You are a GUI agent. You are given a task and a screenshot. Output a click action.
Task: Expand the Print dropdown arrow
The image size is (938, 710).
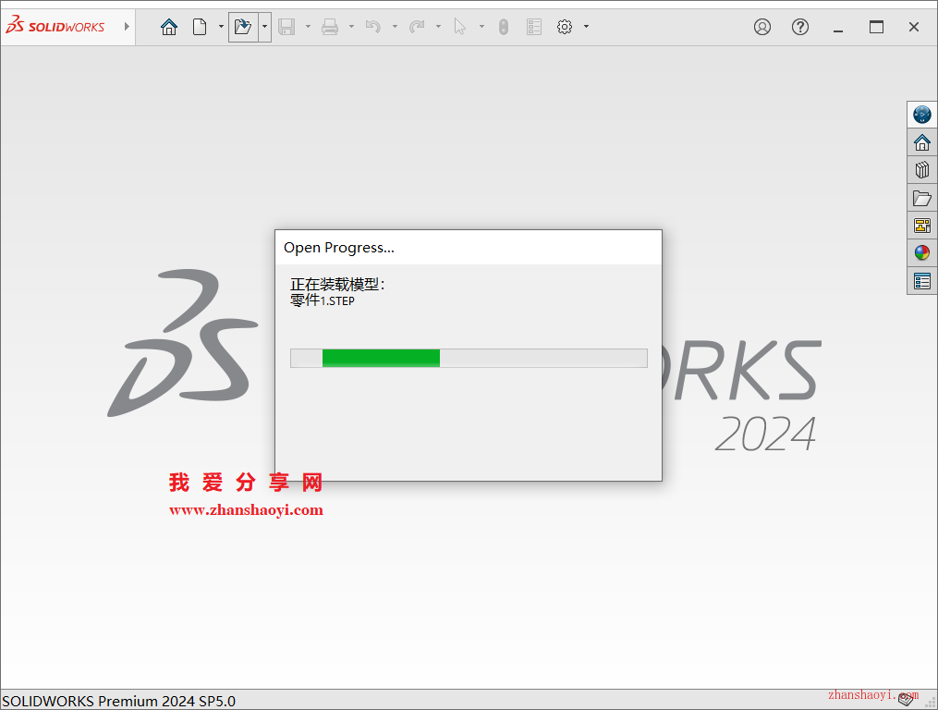(x=351, y=26)
